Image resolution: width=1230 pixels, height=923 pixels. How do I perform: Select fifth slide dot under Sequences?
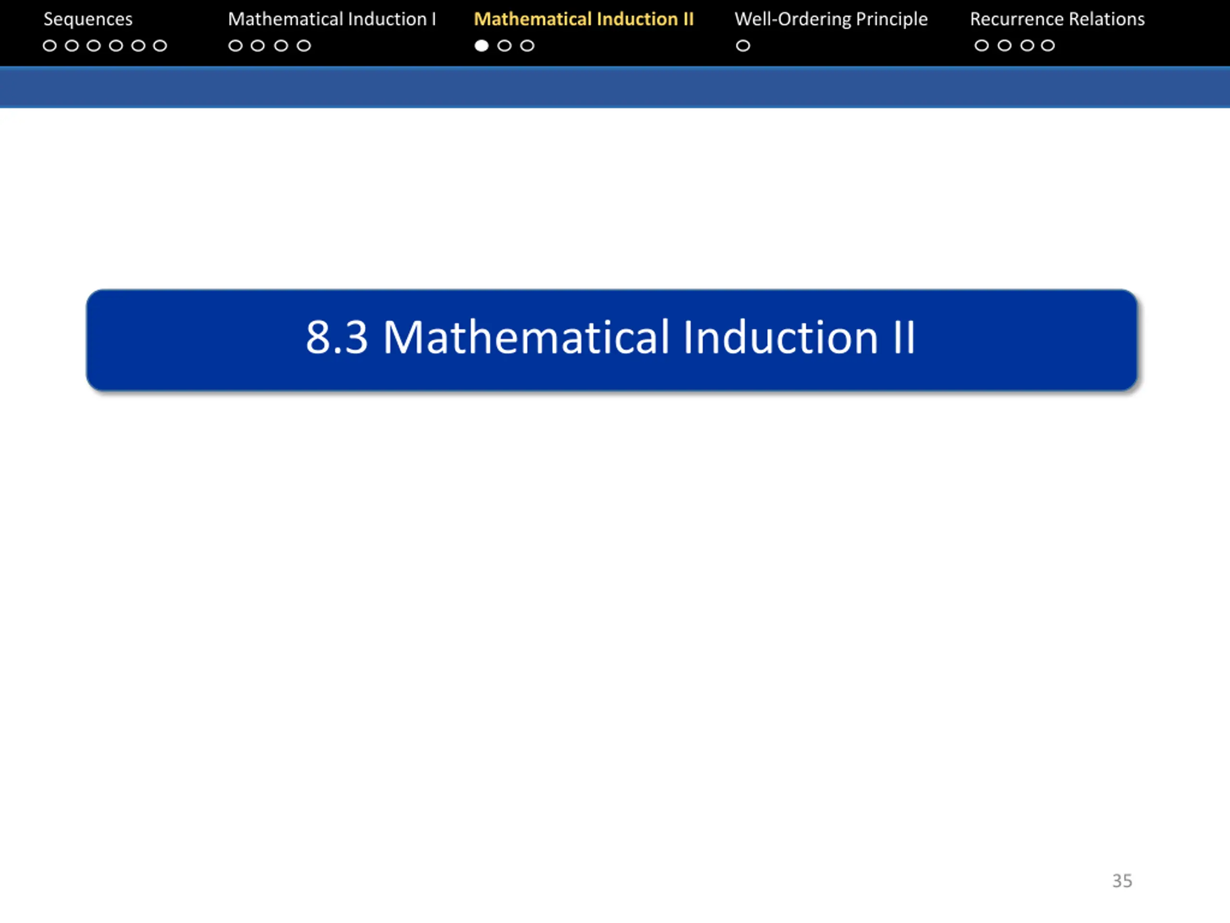tap(138, 46)
